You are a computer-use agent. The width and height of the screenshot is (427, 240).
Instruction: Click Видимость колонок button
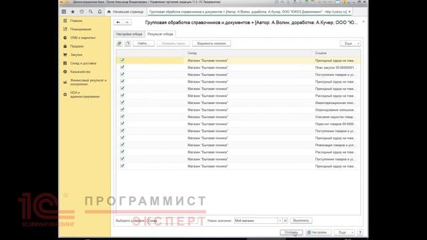pyautogui.click(x=211, y=43)
